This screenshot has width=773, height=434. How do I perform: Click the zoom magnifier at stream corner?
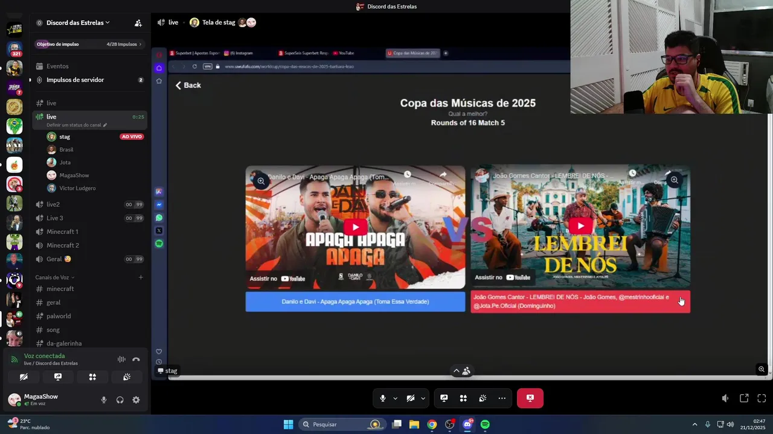point(762,370)
